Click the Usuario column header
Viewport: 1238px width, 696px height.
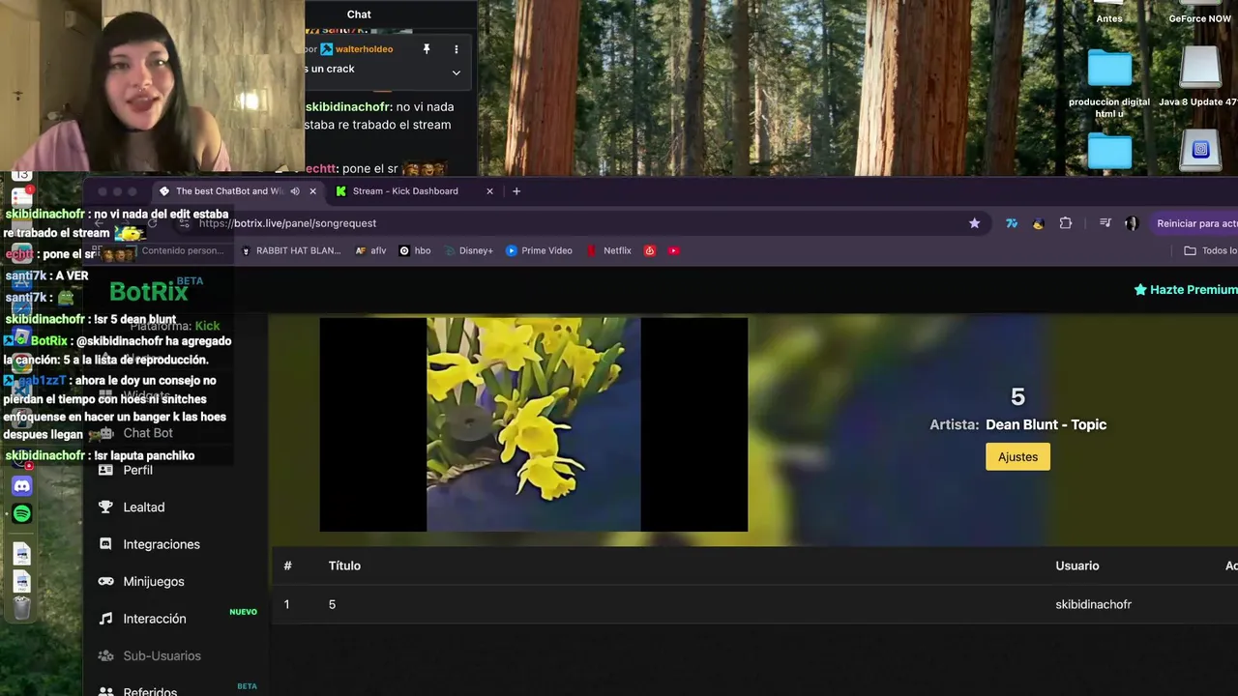point(1077,565)
